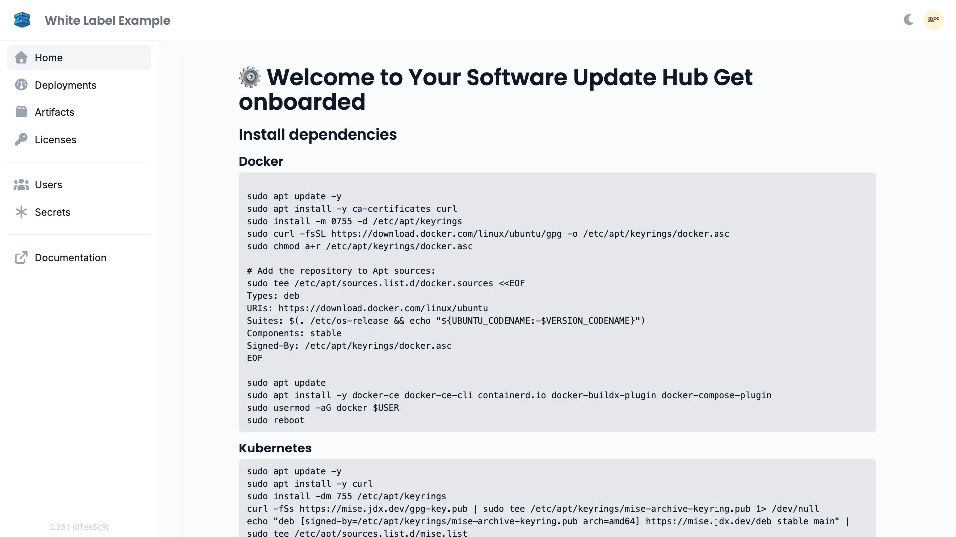Click comment '# Add the repository to Apt sources:'
The height and width of the screenshot is (537, 956).
[x=341, y=271]
